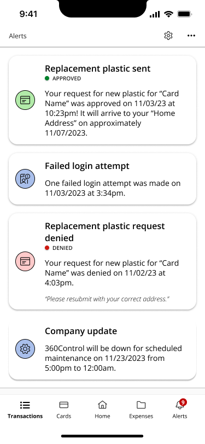This screenshot has height=444, width=205.
Task: Tap the red card icon on denied request
Action: point(25,261)
